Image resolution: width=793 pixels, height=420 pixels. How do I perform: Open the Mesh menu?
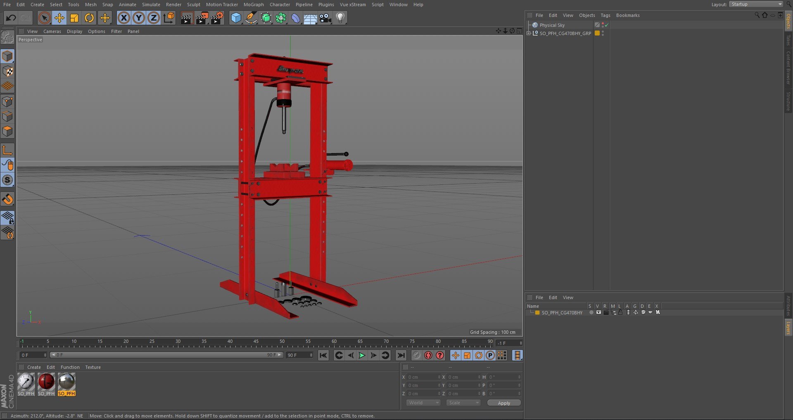click(90, 5)
